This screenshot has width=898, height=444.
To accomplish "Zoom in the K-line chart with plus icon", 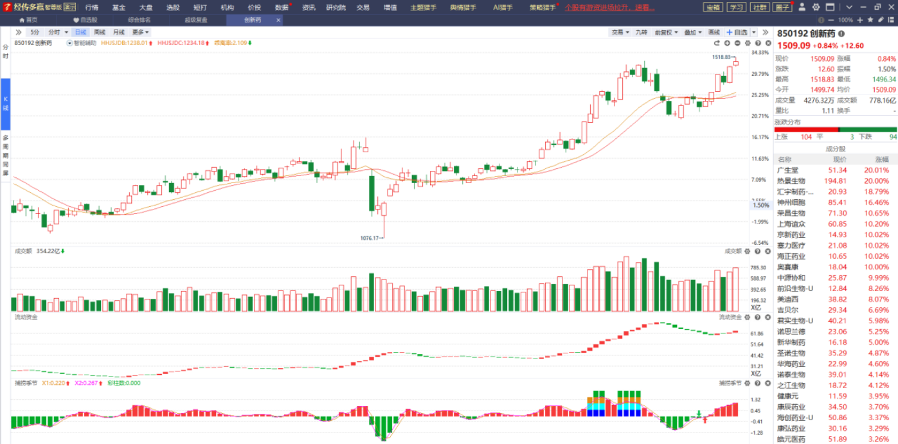I will point(727,43).
